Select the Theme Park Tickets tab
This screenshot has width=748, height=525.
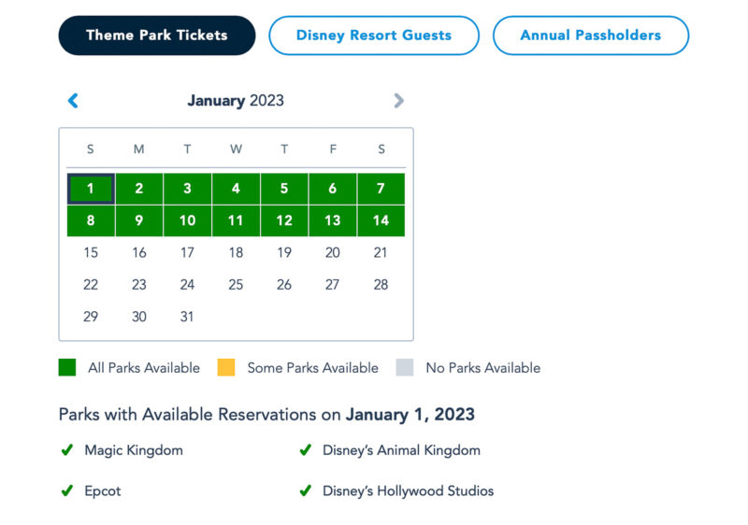pyautogui.click(x=157, y=35)
